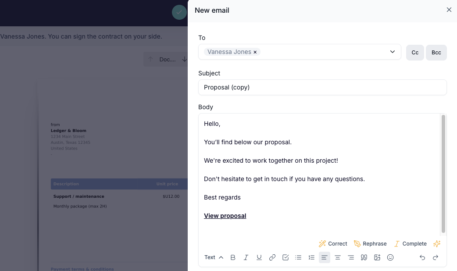Toggle bold formatting in email body
This screenshot has width=457, height=271.
click(232, 257)
